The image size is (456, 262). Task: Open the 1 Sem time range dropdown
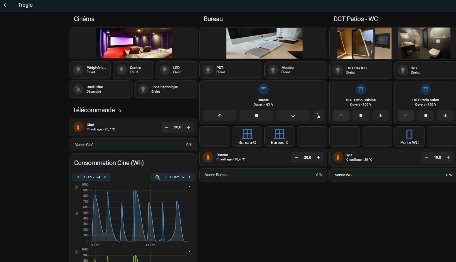(177, 177)
